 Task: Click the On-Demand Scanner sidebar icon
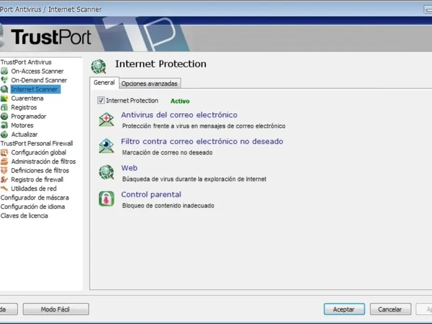pyautogui.click(x=5, y=80)
